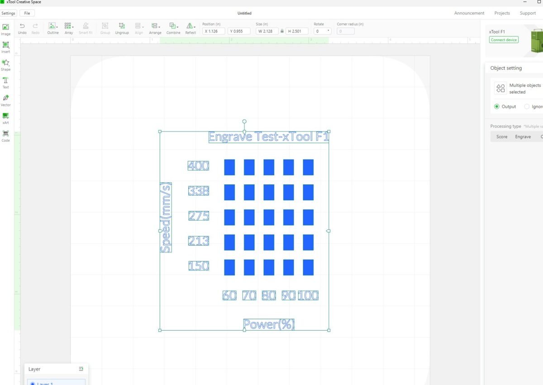Activate the Text tool
This screenshot has height=385, width=543.
tap(5, 82)
